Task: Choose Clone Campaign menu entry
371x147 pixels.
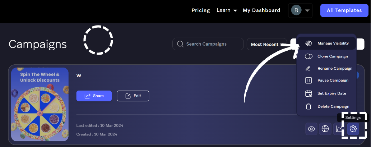Action: click(333, 56)
